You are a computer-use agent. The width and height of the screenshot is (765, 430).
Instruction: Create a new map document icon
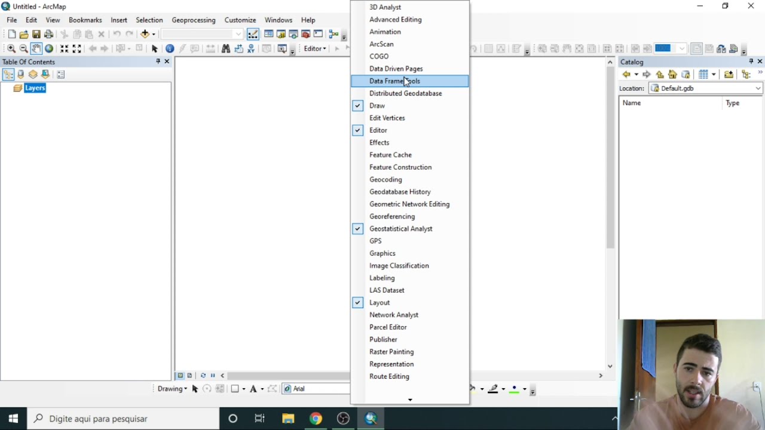pyautogui.click(x=11, y=34)
